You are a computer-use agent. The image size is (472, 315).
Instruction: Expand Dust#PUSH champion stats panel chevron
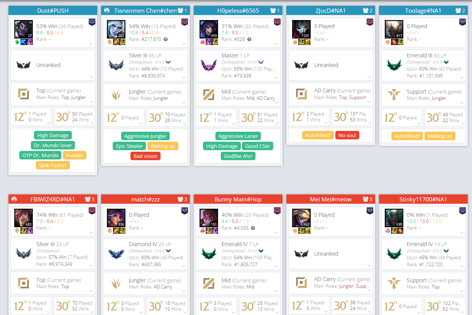[91, 44]
